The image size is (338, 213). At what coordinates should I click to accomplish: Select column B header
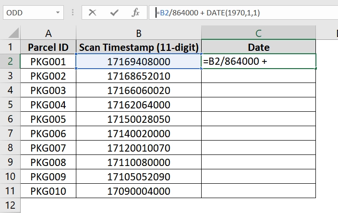pos(139,33)
